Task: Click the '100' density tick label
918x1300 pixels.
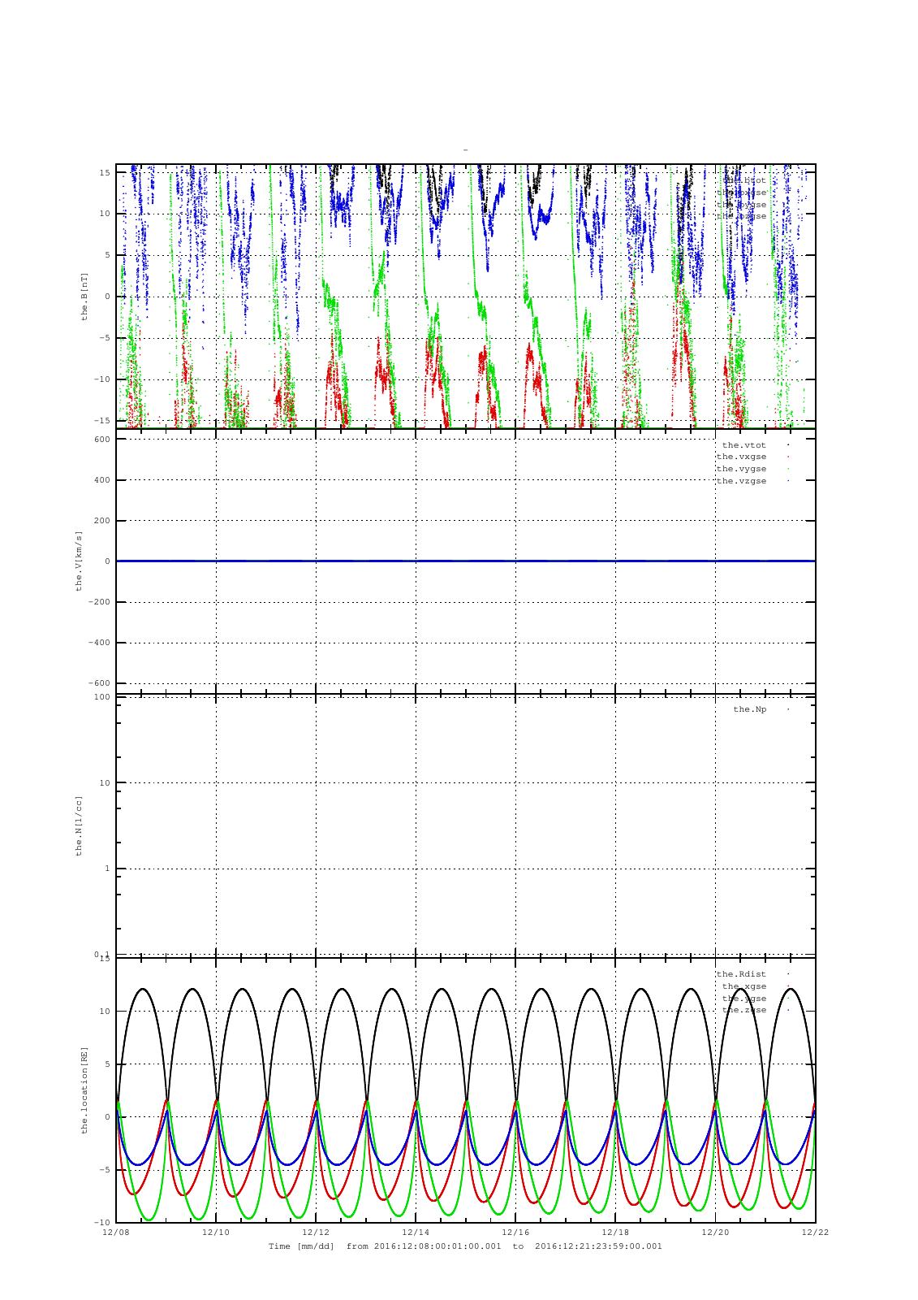Action: point(102,697)
